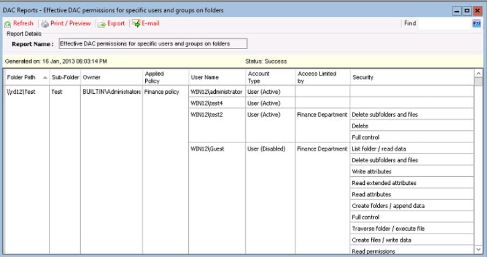Focus the Find text field
The image size is (487, 257).
[x=445, y=23]
